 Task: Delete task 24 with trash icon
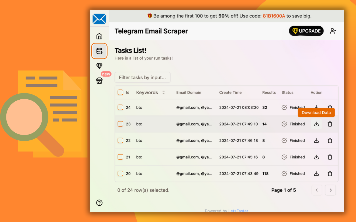click(x=330, y=107)
